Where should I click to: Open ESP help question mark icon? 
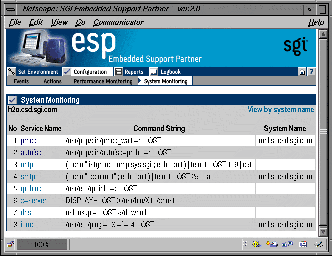coord(311,72)
